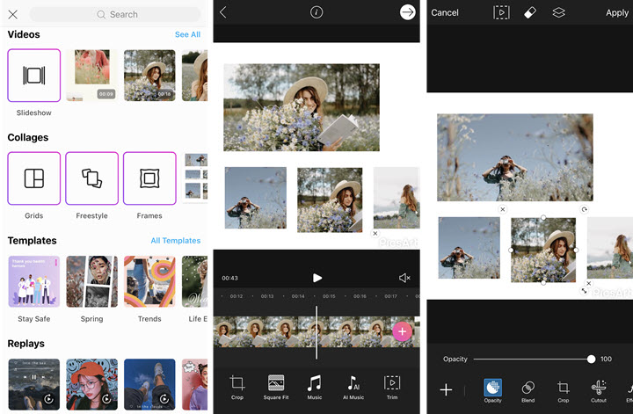Tap the pink add clip plus button
633x414 pixels.
pyautogui.click(x=402, y=331)
